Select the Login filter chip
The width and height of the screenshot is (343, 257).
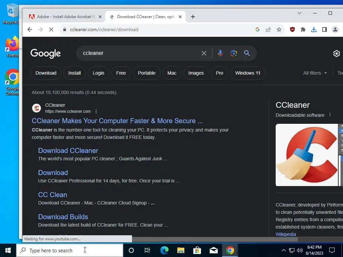coord(98,73)
